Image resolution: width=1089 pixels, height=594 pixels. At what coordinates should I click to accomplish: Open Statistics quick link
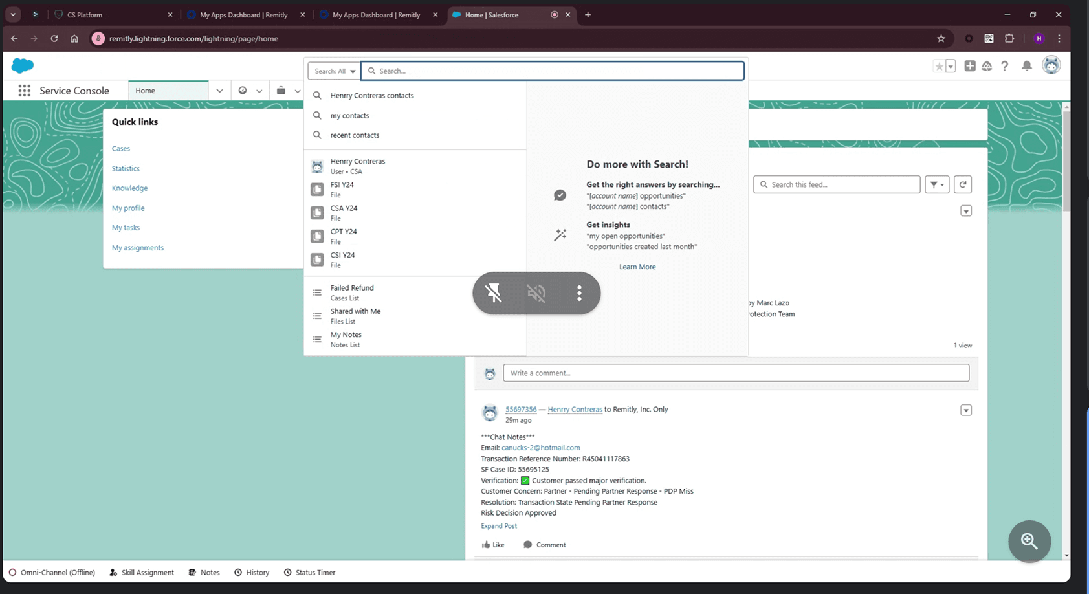pyautogui.click(x=126, y=168)
